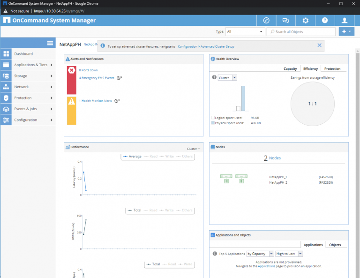Screen dimensions: 360x278
Task: Open the Cluster dropdown in Health Overview
Action: [227, 78]
